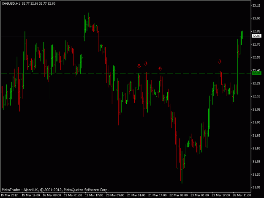Click the 21 Mar 17:00 time label
The width and height of the screenshot is (264, 198).
click(x=158, y=195)
